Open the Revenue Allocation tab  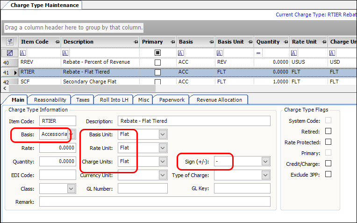coord(219,99)
